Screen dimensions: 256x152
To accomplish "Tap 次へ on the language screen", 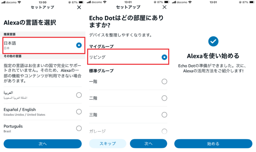I will (43, 144).
